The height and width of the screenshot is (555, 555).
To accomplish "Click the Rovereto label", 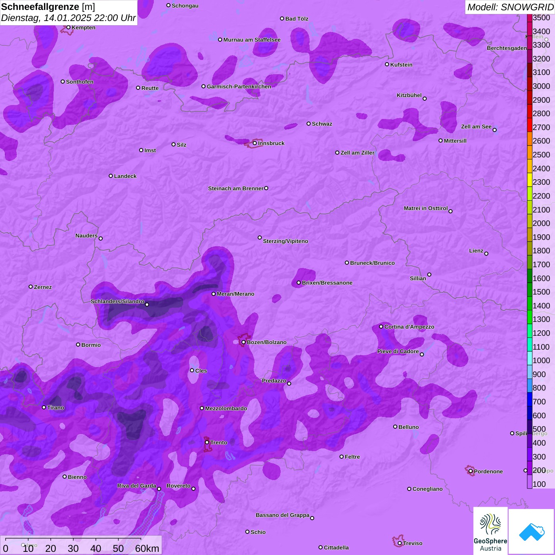I will click(178, 486).
